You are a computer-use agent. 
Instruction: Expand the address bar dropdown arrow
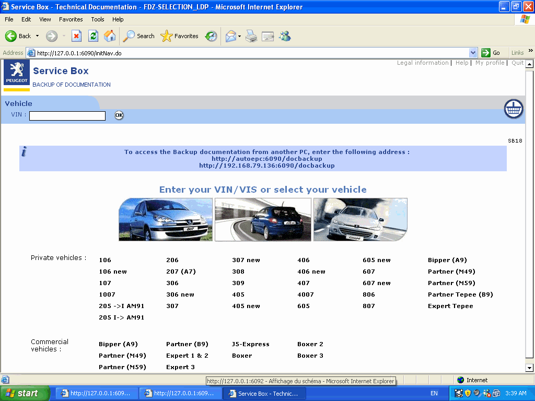point(473,53)
